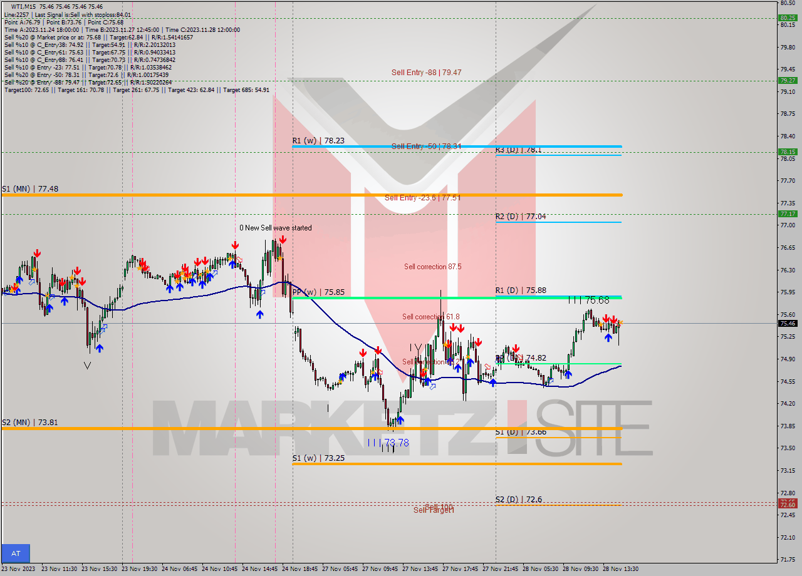802x576 pixels.
Task: Select the 'R1 (w) | 78.23' label
Action: tap(318, 141)
